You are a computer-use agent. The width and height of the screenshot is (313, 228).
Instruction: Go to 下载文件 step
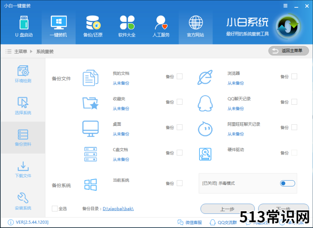23,169
